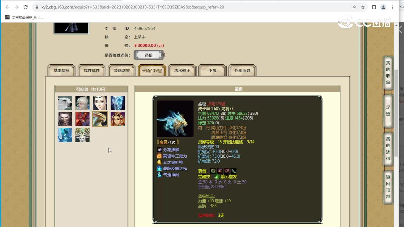Click the 品质: 383 text
The height and width of the screenshot is (227, 404).
[x=207, y=206]
